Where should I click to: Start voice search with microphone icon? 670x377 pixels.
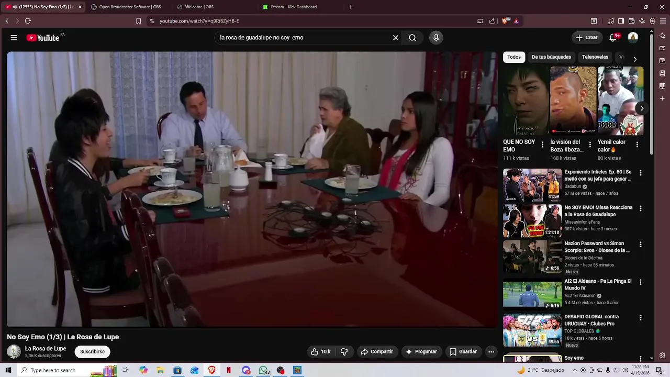(x=436, y=38)
